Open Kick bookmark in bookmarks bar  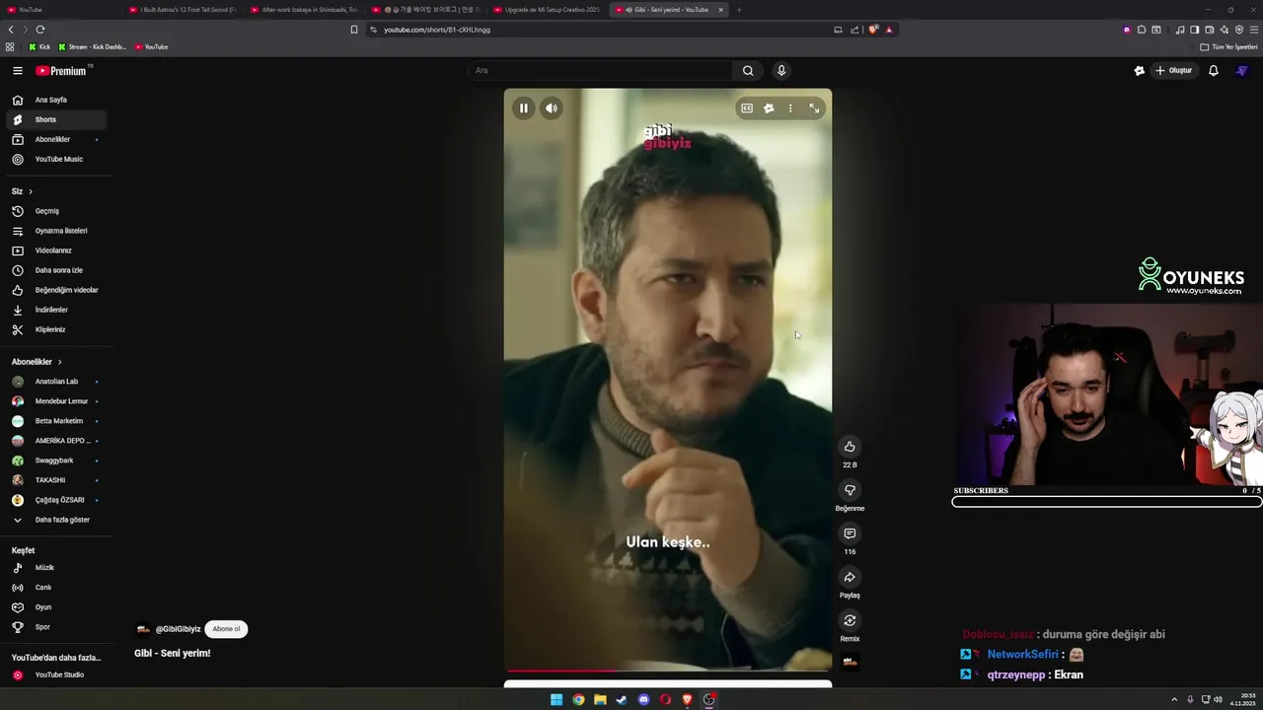tap(39, 47)
